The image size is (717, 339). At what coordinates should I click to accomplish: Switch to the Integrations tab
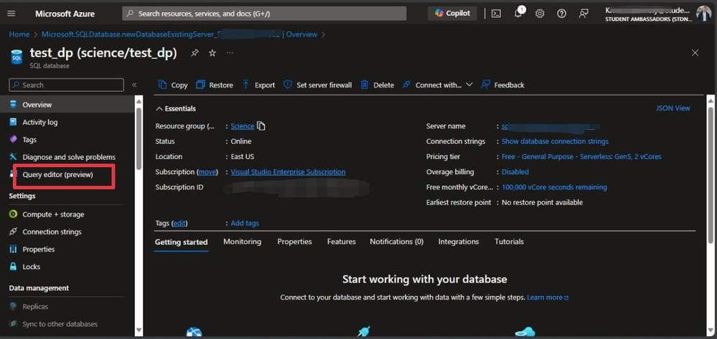459,242
